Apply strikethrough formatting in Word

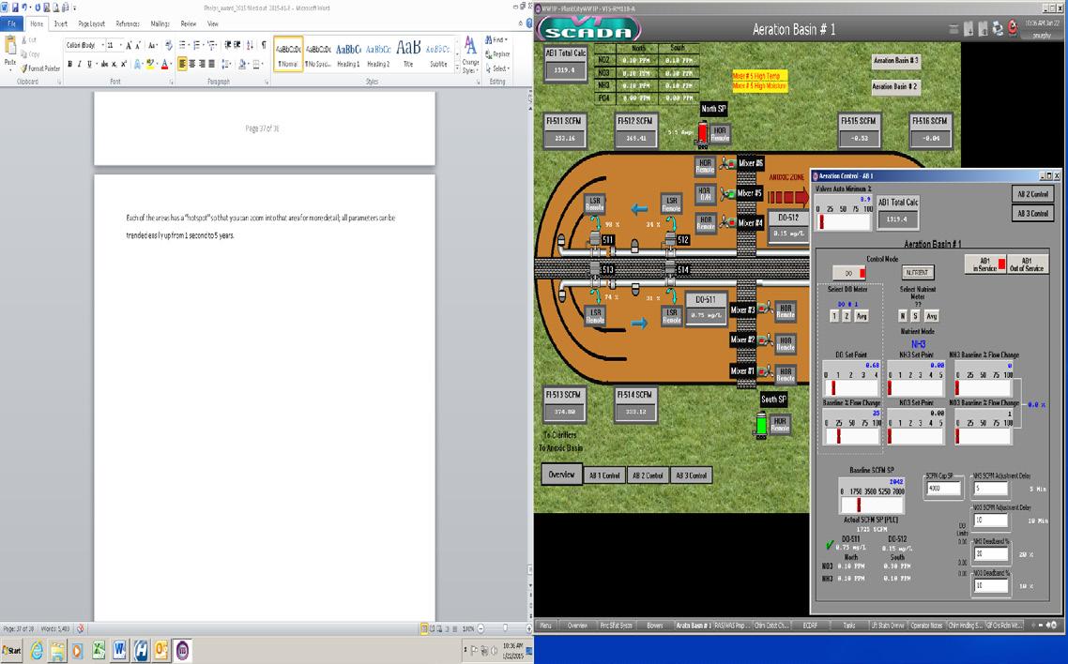pyautogui.click(x=104, y=64)
